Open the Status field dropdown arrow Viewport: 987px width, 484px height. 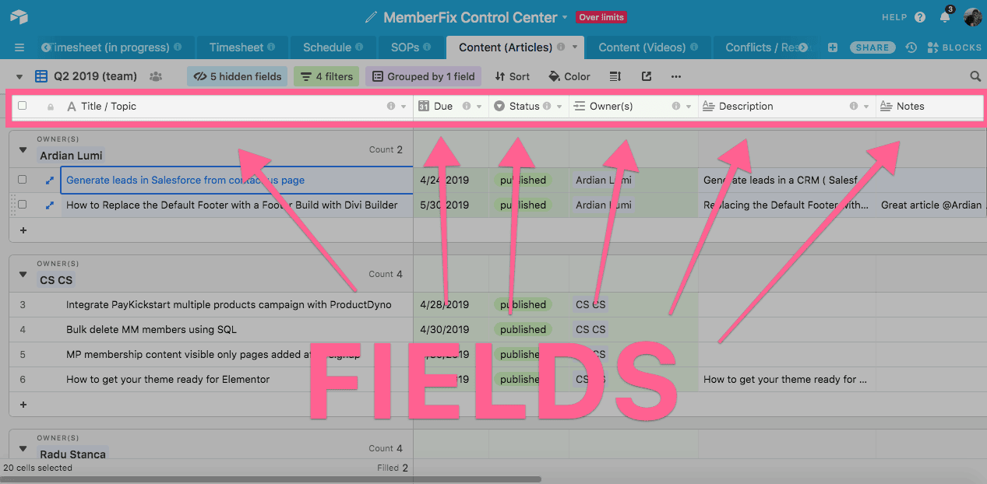(559, 107)
